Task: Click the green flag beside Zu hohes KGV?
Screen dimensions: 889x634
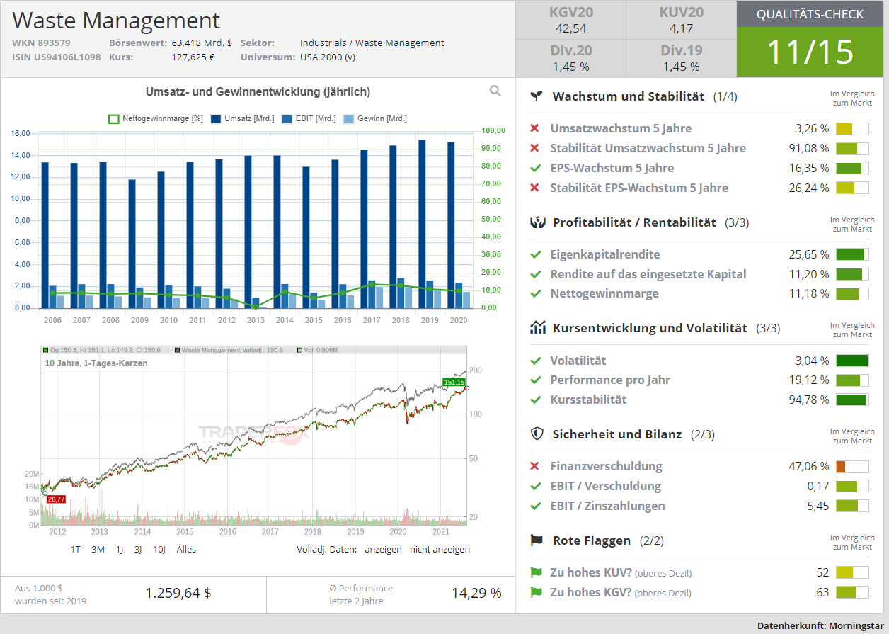Action: point(536,592)
